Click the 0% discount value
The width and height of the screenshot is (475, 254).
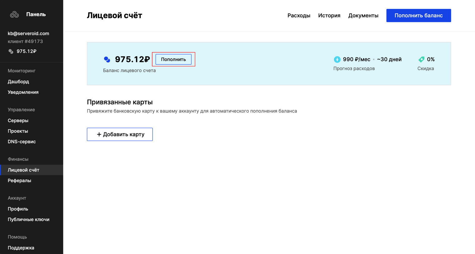click(x=431, y=59)
